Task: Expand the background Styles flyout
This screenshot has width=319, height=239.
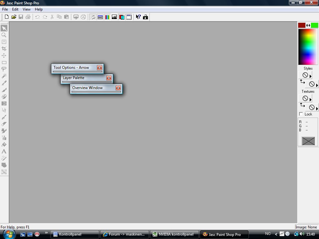Action: (317, 85)
